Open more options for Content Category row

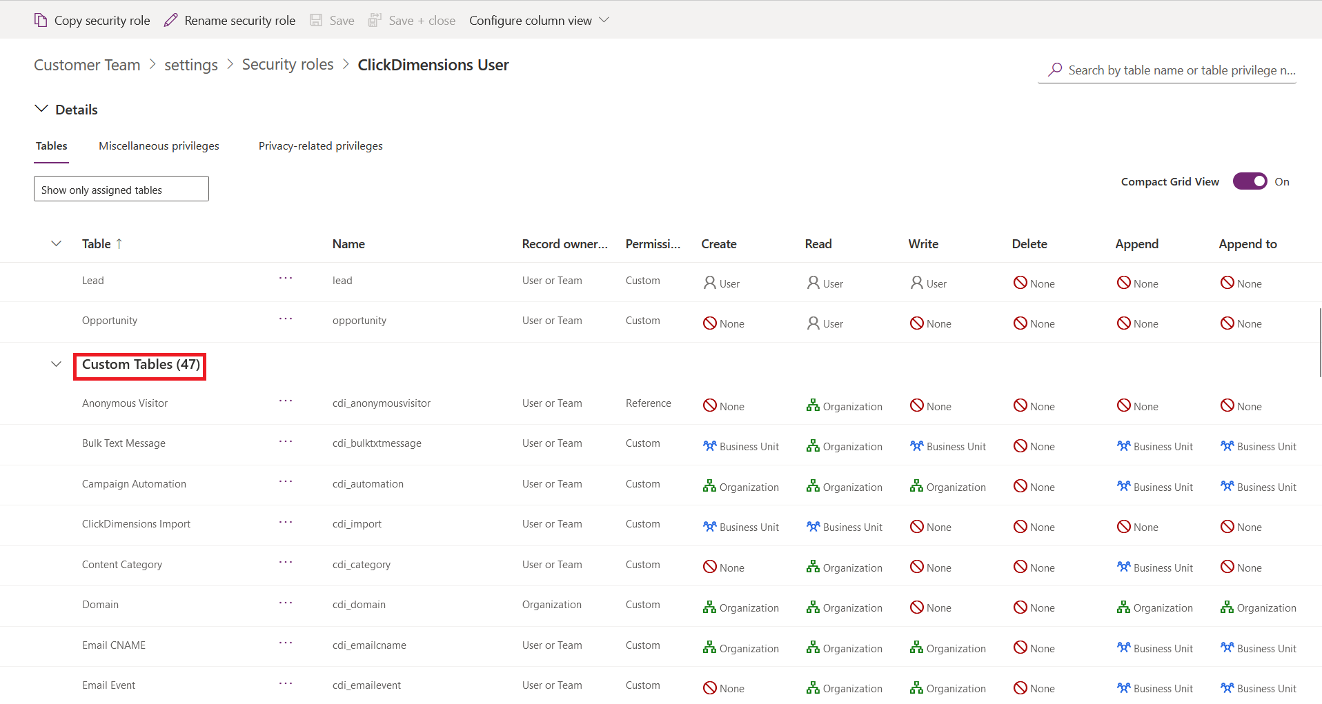286,563
